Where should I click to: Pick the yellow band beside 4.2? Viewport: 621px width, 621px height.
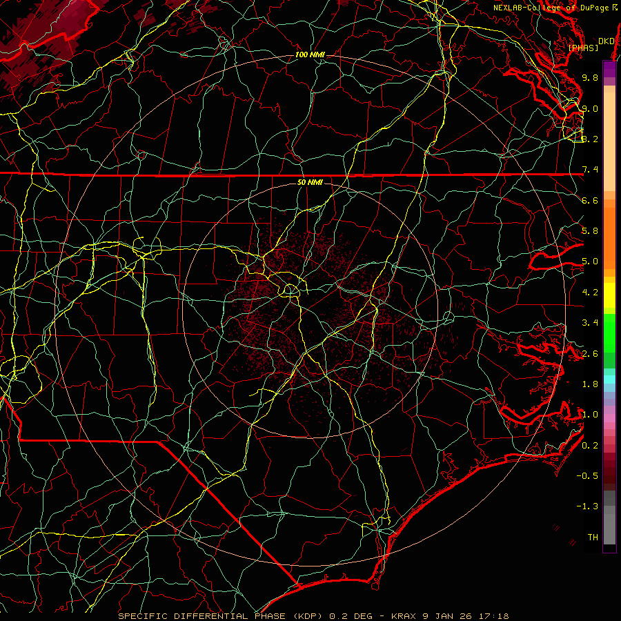pos(609,295)
